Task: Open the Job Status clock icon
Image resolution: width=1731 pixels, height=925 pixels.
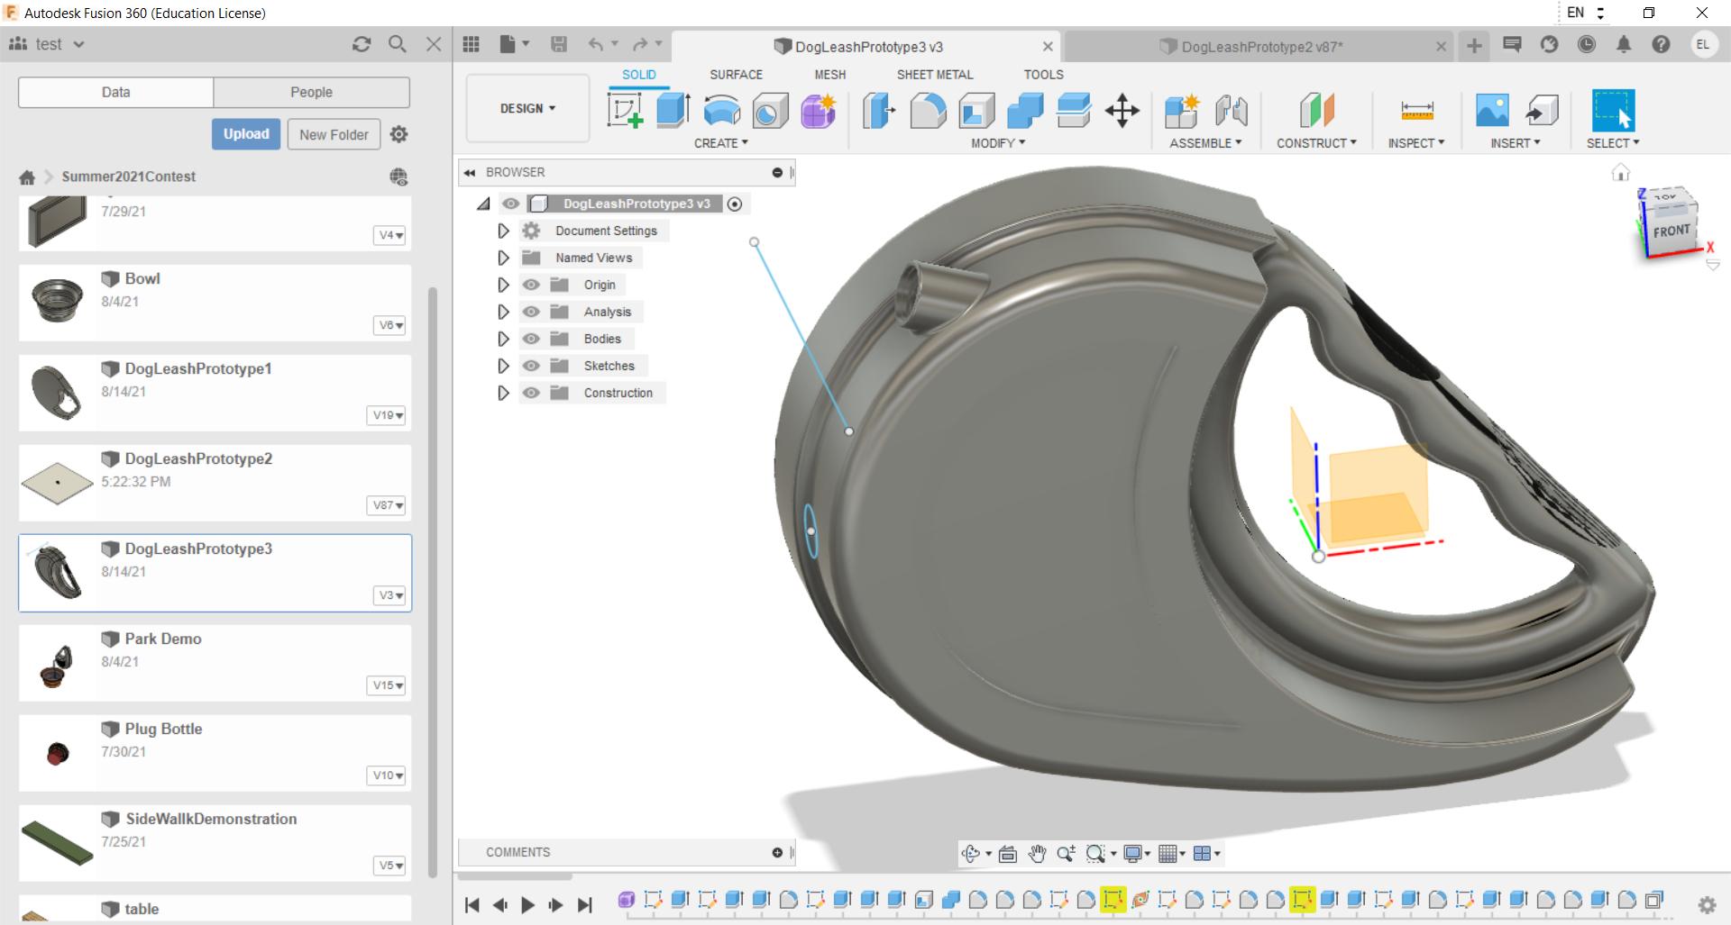Action: point(1587,44)
